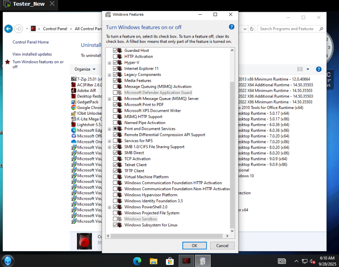Click the Search Programs and Features field
Image resolution: width=339 pixels, height=267 pixels.
click(290, 29)
